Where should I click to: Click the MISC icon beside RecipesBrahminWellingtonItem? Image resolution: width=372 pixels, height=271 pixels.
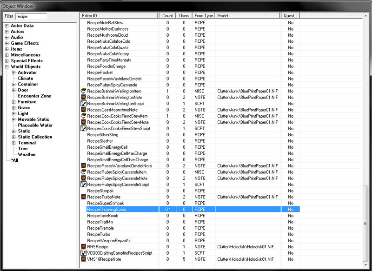coord(83,91)
